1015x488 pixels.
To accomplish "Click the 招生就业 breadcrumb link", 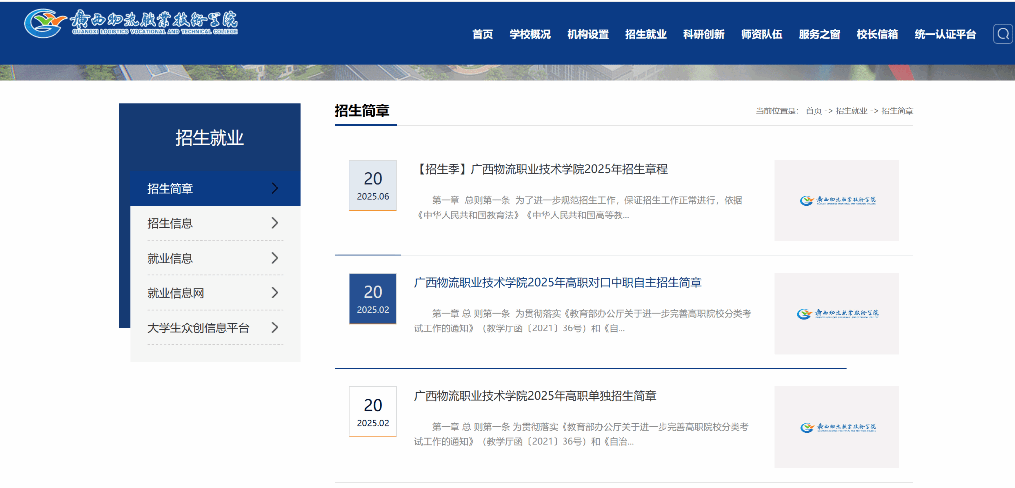I will coord(851,111).
